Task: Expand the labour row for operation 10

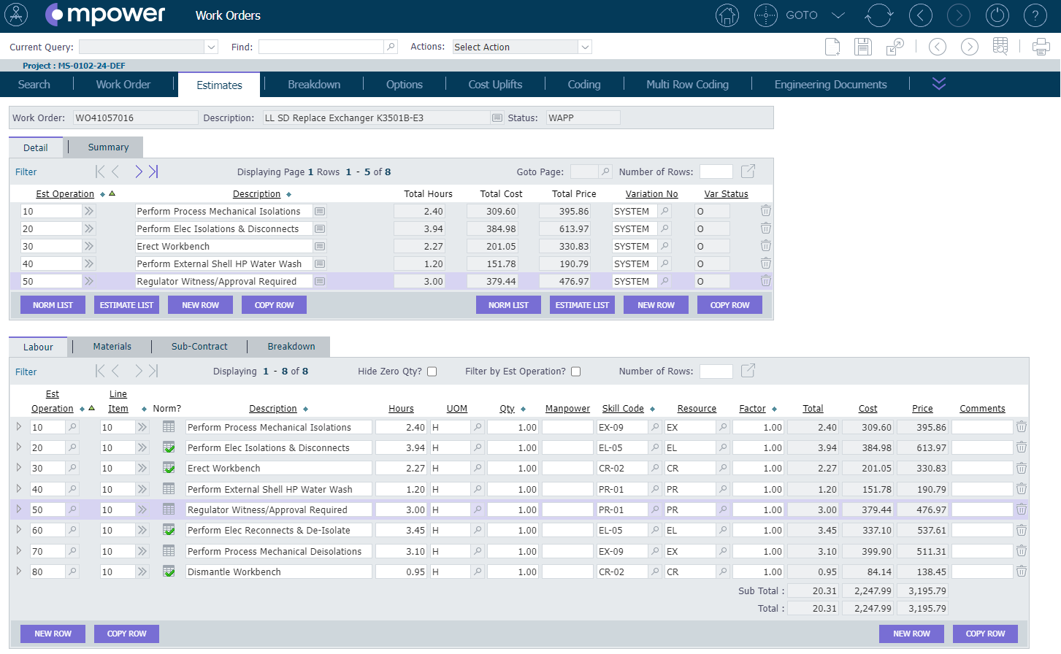Action: (18, 426)
